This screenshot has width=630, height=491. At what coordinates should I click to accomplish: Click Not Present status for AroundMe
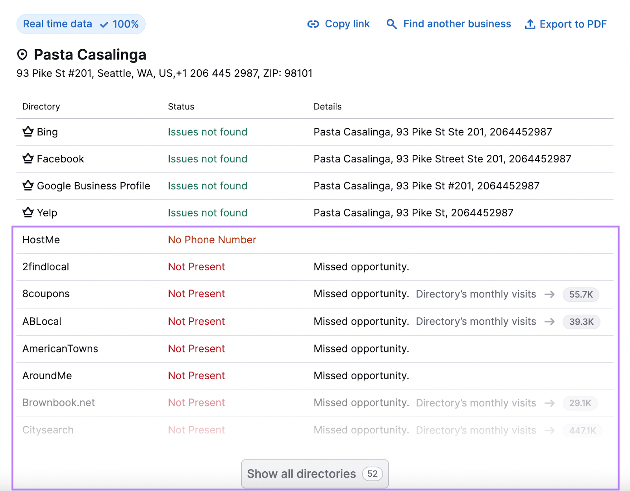tap(196, 376)
